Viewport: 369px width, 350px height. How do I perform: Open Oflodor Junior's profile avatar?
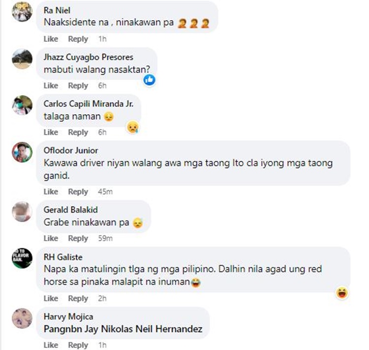[22, 152]
